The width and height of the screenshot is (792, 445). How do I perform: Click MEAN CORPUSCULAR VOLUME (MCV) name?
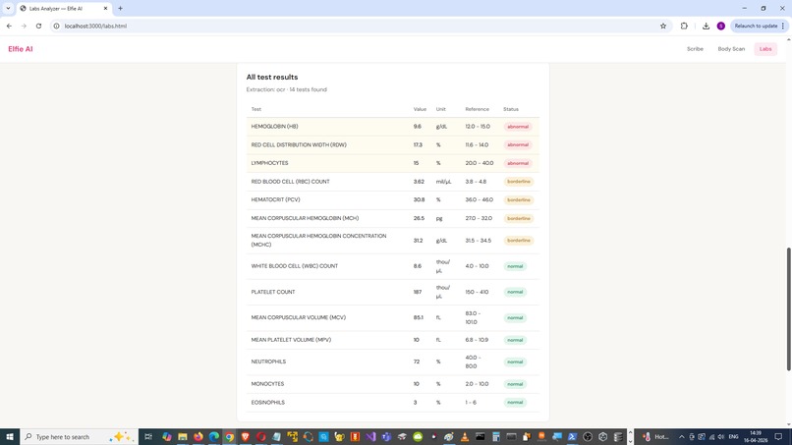point(298,317)
